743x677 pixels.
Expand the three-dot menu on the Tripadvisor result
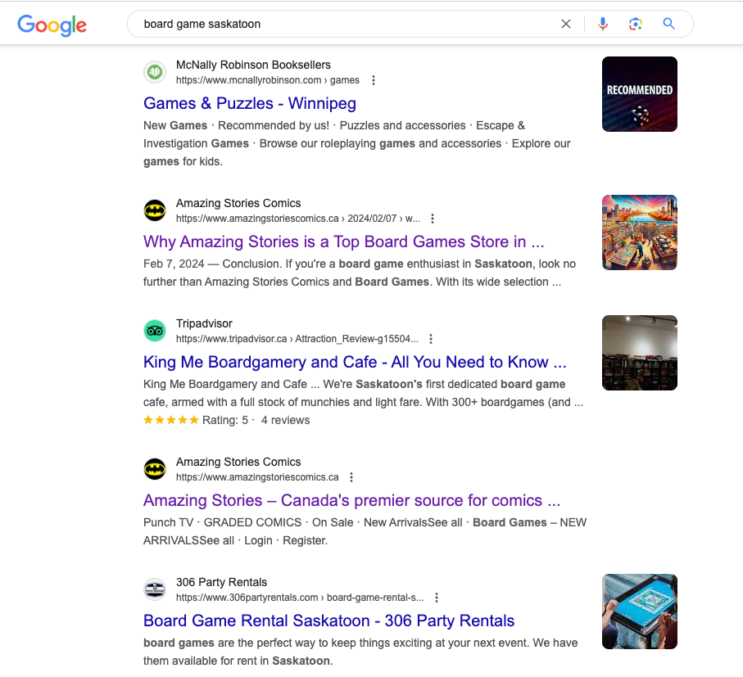(431, 338)
